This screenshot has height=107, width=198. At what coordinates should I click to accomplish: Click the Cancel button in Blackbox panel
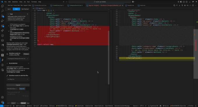[x=18, y=85]
